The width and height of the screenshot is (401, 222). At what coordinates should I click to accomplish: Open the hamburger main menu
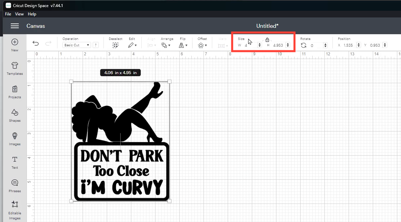point(14,26)
